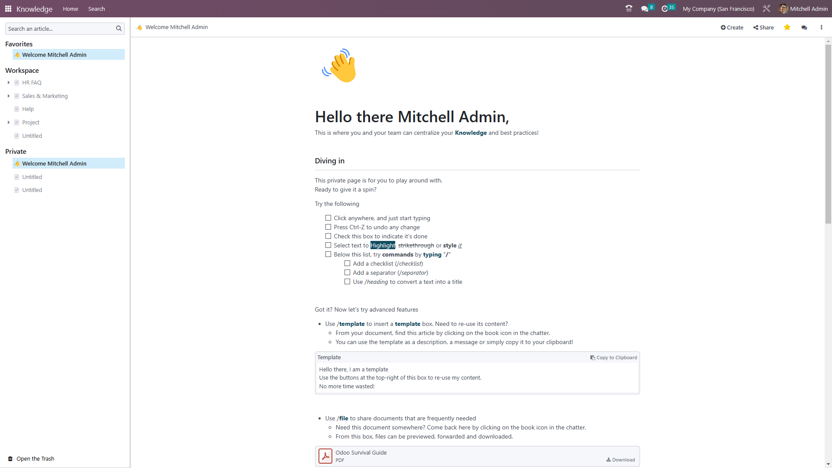Click the 'Diving in' heading
Viewport: 832px width, 468px height.
(330, 161)
